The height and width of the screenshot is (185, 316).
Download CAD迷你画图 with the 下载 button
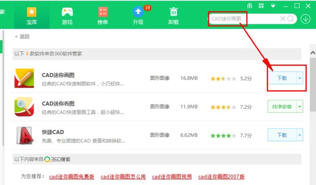click(x=282, y=78)
